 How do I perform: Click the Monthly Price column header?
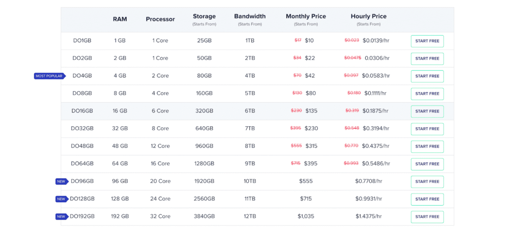click(306, 16)
